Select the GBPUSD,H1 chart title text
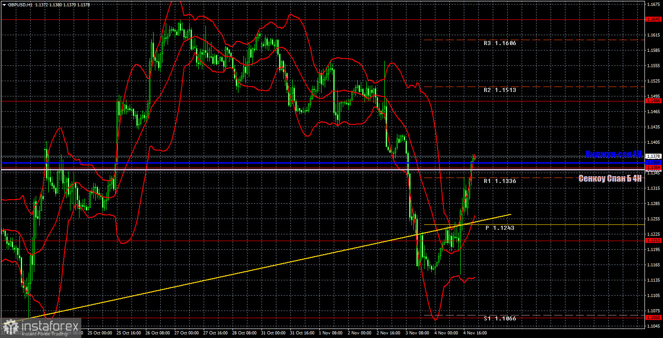663x338 pixels. [x=19, y=5]
